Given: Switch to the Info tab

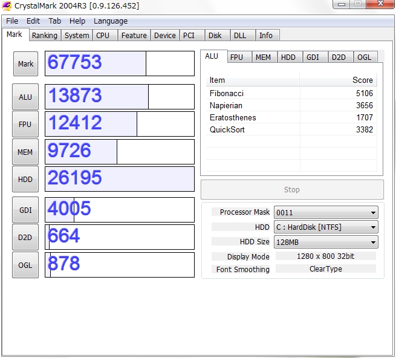Looking at the screenshot, I should click(x=267, y=35).
